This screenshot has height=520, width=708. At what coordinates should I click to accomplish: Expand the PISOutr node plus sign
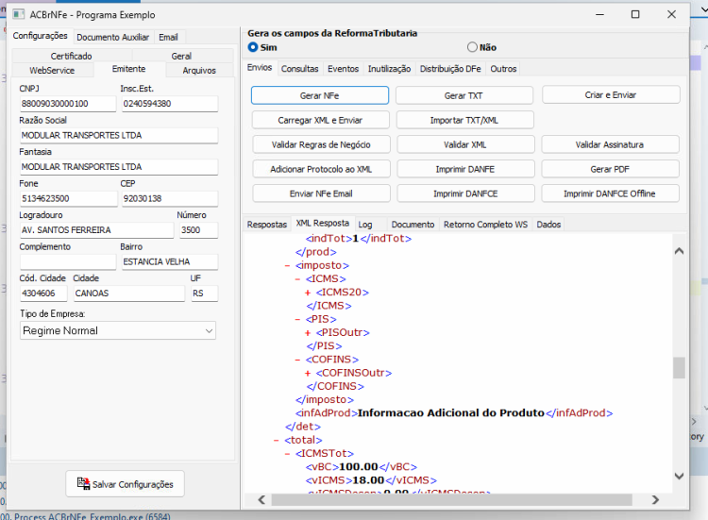click(x=308, y=333)
